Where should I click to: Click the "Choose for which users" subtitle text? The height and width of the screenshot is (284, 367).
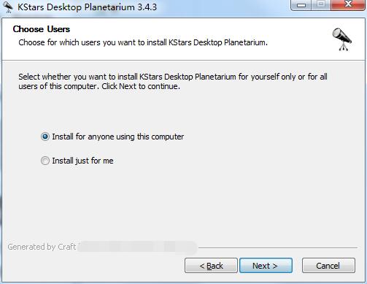(x=143, y=42)
